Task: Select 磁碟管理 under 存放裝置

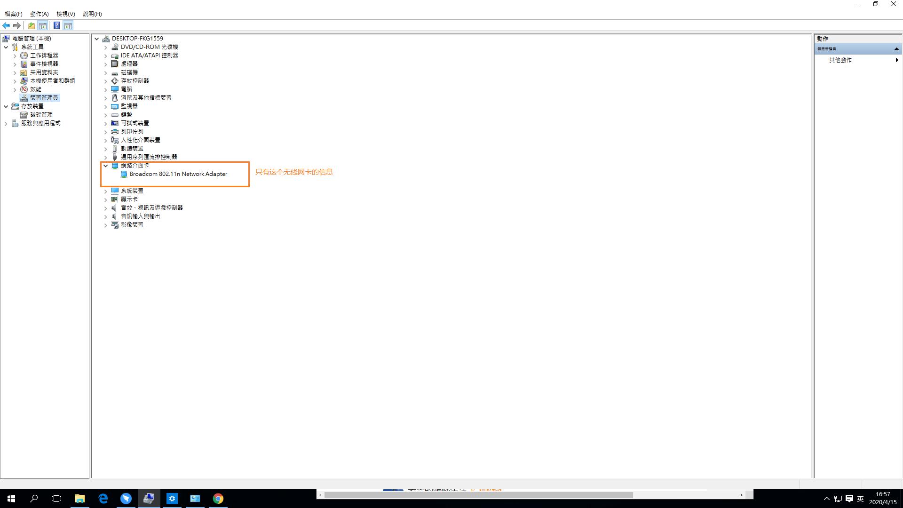Action: click(x=41, y=115)
